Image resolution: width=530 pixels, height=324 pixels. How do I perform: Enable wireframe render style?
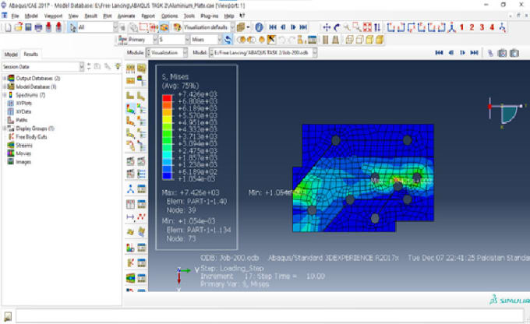pos(349,40)
